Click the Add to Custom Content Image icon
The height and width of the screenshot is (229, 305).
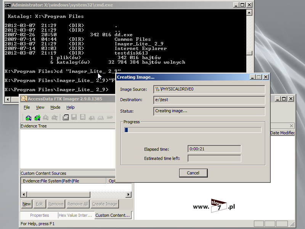(92, 118)
